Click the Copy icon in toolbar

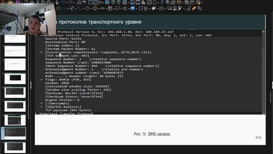click(x=43, y=2)
